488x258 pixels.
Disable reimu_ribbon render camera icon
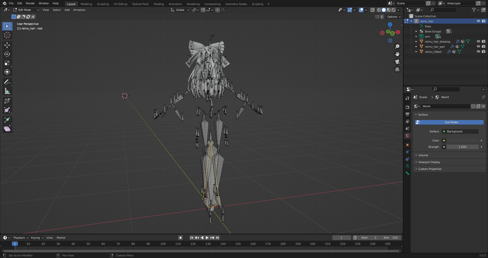pyautogui.click(x=483, y=51)
